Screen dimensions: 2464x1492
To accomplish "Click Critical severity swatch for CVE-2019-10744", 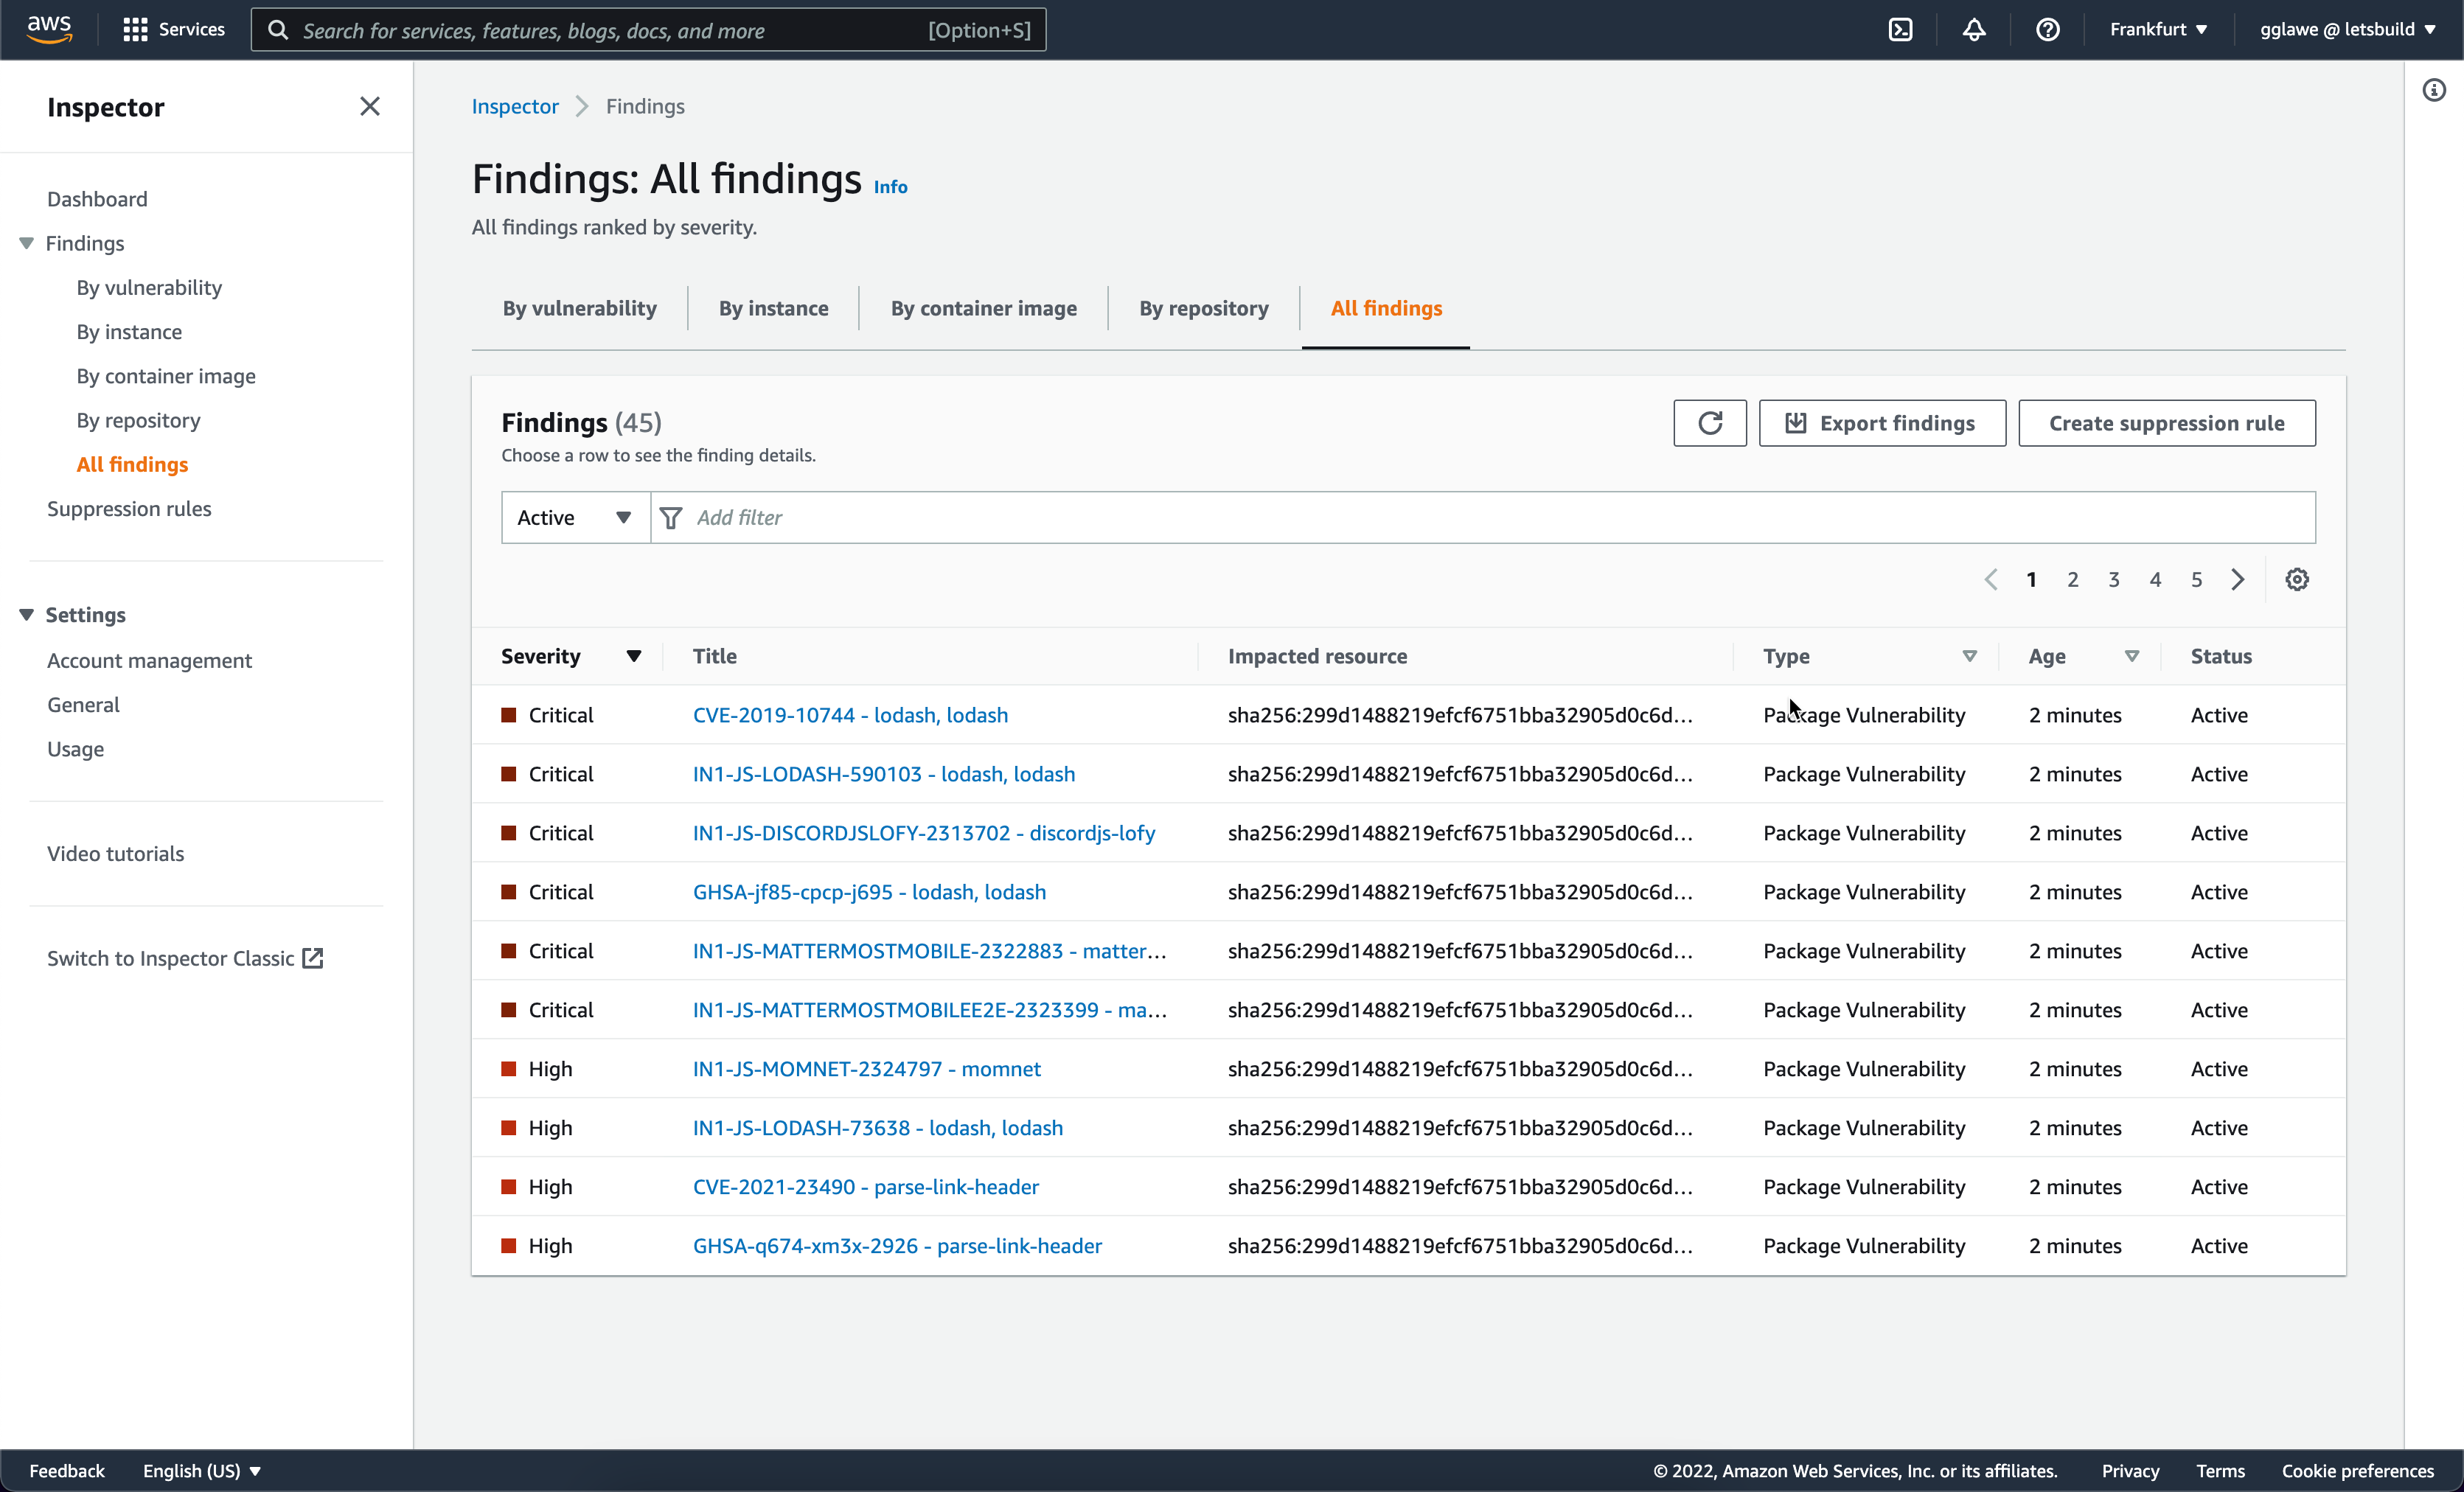I will click(x=508, y=715).
